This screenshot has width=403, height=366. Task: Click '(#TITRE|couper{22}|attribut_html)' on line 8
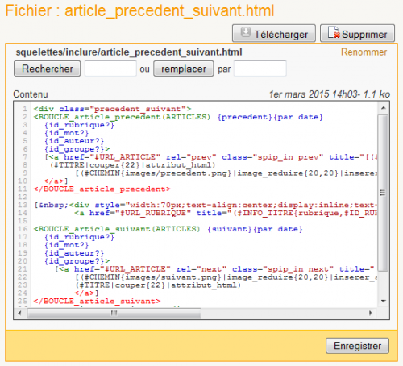click(133, 165)
